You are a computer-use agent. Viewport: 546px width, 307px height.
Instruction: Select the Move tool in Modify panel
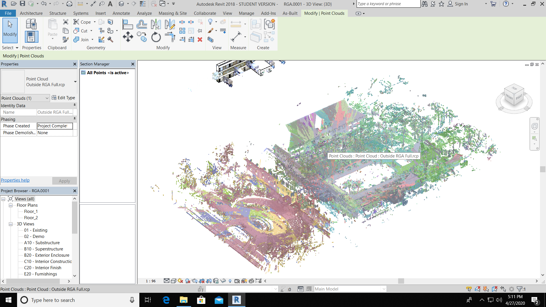128,37
